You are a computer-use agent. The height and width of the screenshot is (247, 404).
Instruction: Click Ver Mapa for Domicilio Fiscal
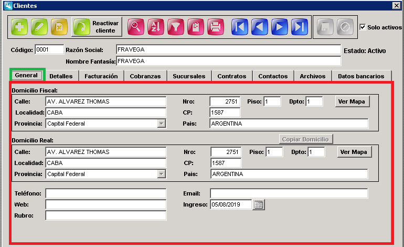(352, 101)
